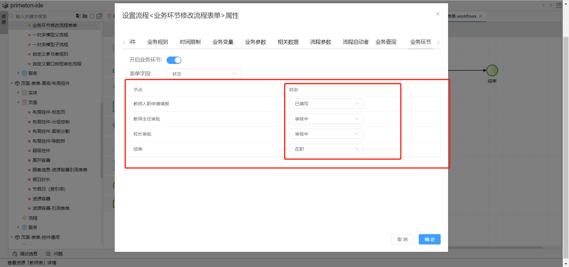Click the 取消 cancel button

(x=402, y=239)
